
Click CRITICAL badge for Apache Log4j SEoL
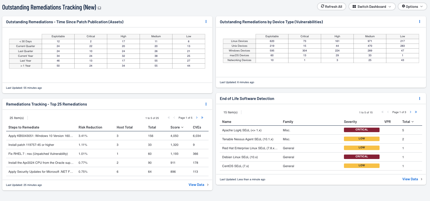click(x=362, y=130)
